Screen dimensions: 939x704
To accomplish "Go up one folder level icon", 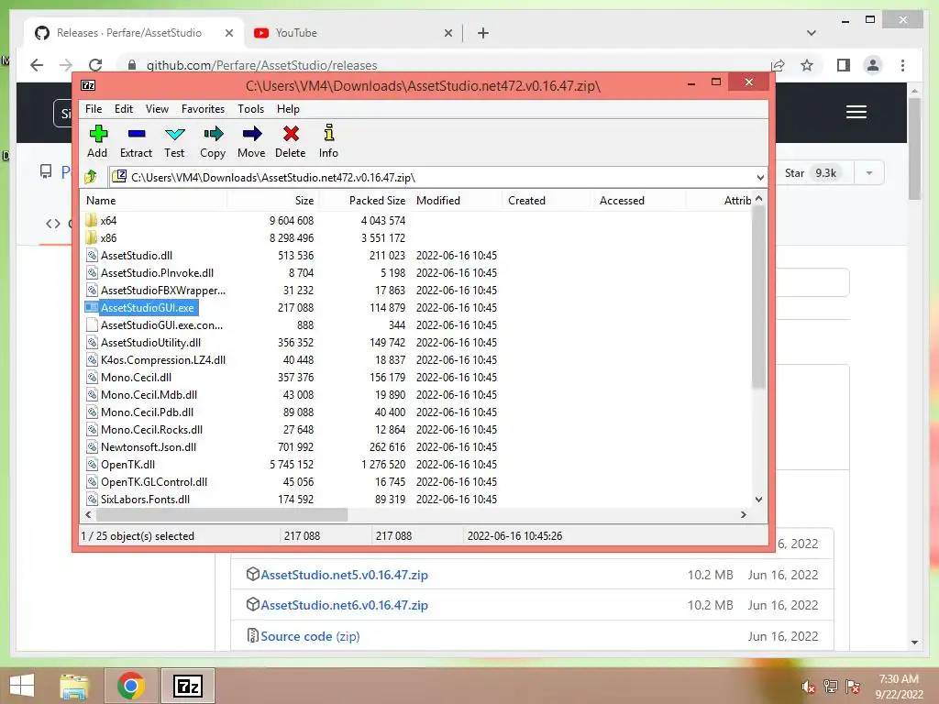I will point(91,177).
